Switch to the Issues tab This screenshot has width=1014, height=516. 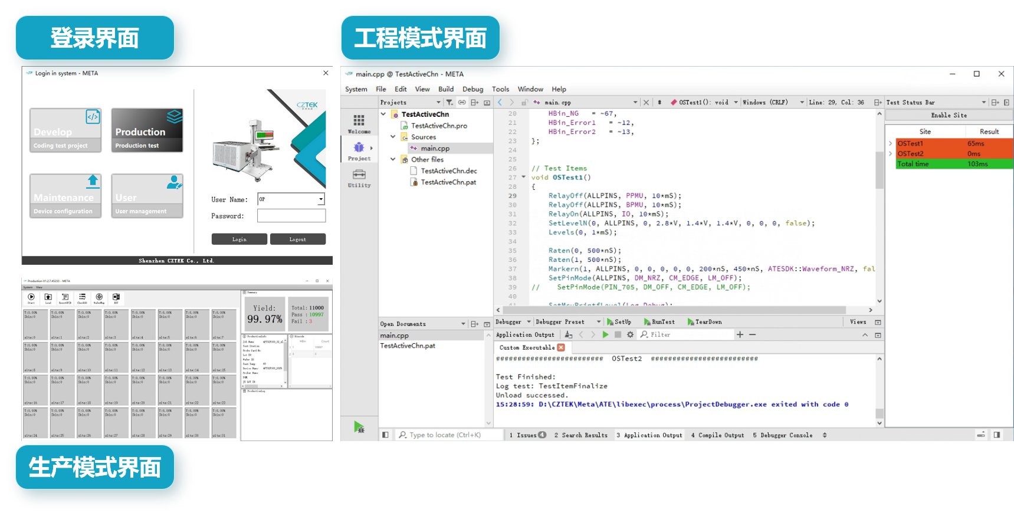click(x=527, y=435)
